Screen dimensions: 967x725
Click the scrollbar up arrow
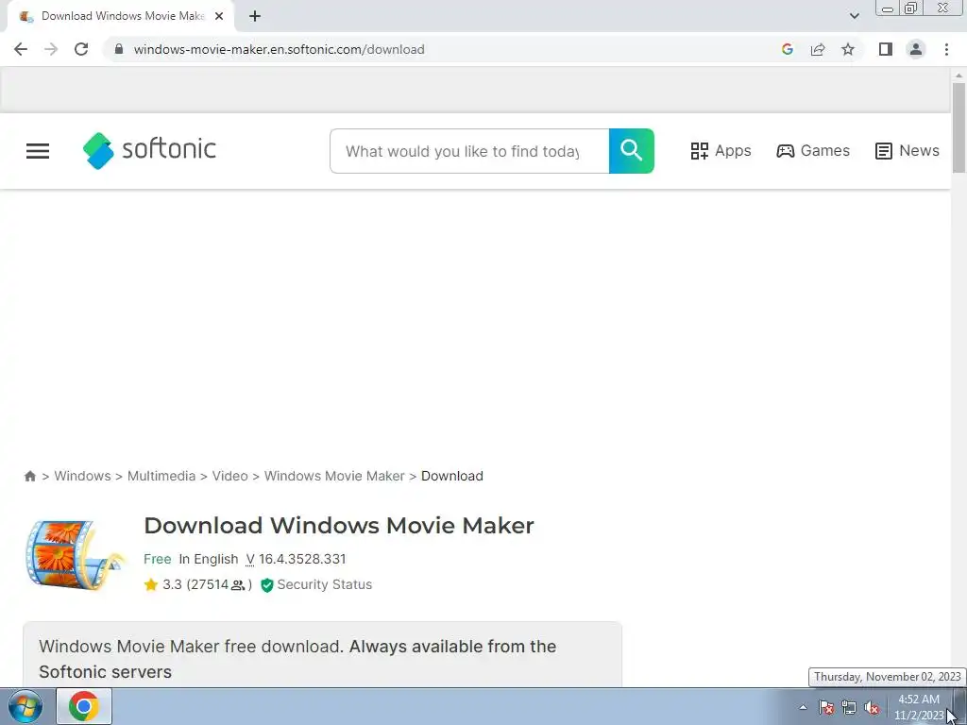click(959, 76)
